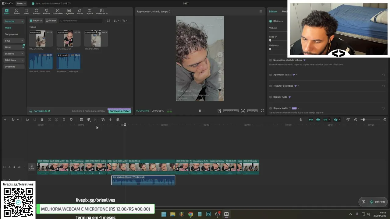Image resolution: width=390 pixels, height=219 pixels.
Task: Switch to the Básico inspector tab
Action: (x=273, y=12)
